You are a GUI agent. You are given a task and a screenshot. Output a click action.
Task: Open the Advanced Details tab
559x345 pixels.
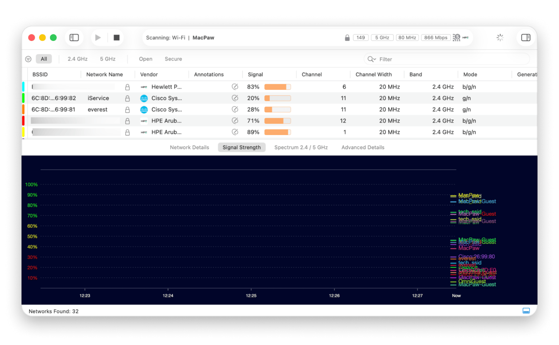(363, 147)
